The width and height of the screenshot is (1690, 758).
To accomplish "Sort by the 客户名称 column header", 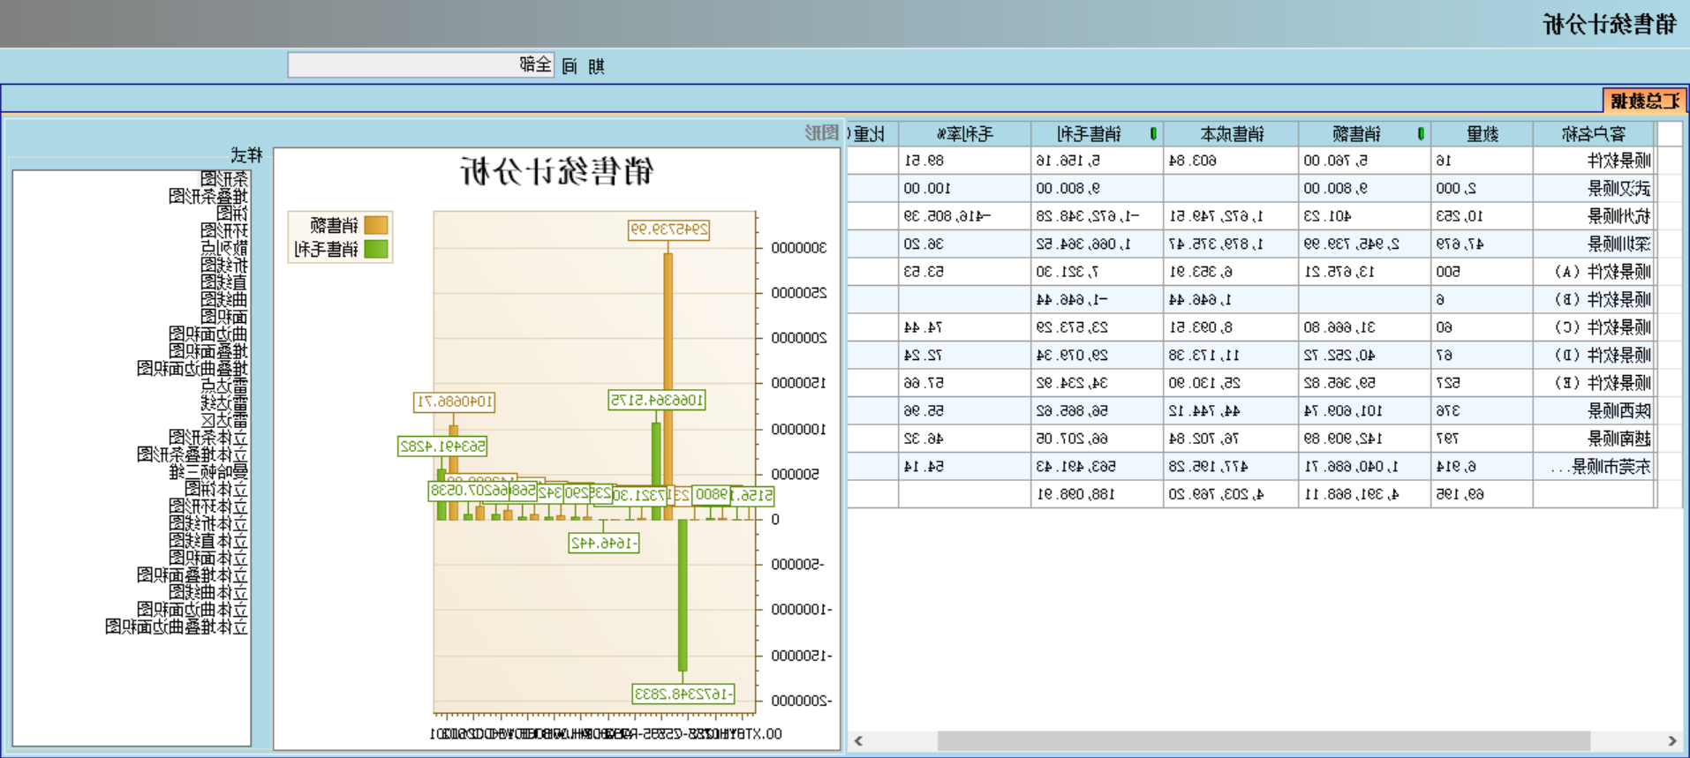I will (1593, 134).
